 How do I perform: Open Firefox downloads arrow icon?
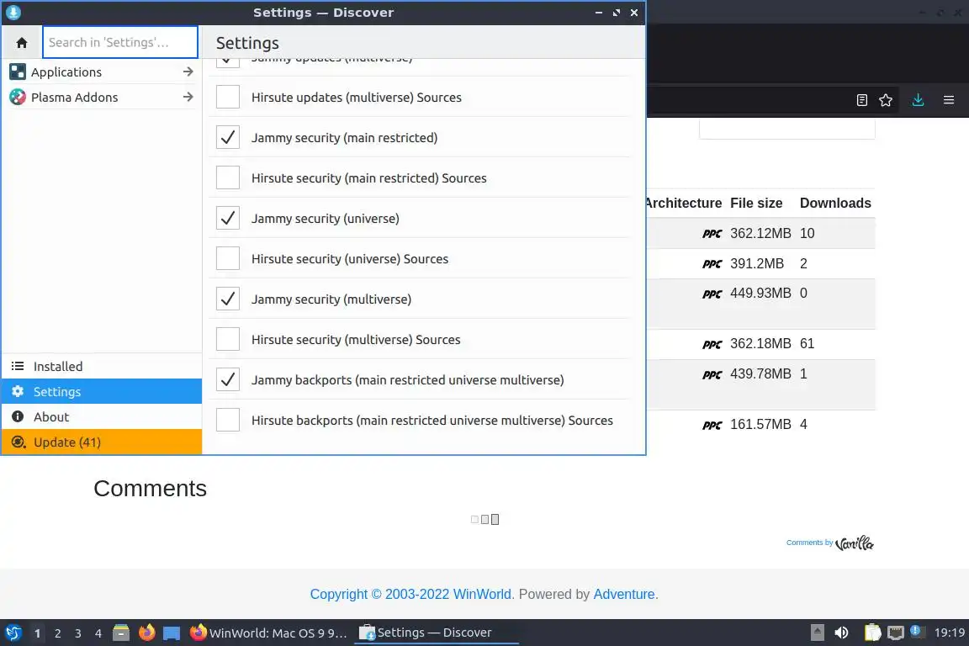[x=919, y=100]
